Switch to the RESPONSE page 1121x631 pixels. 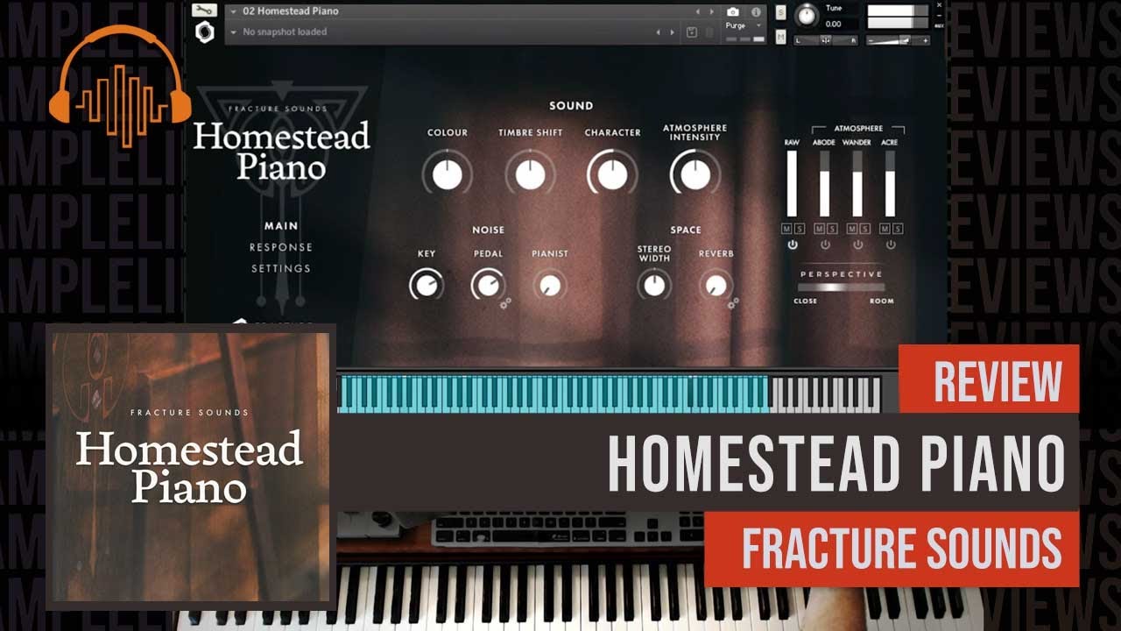(x=281, y=247)
